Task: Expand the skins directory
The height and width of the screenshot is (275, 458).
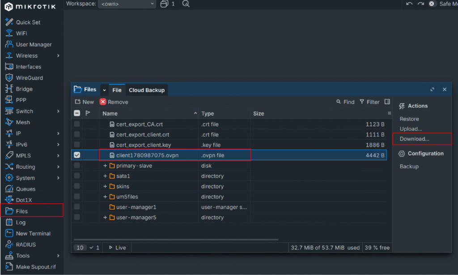Action: [x=105, y=186]
